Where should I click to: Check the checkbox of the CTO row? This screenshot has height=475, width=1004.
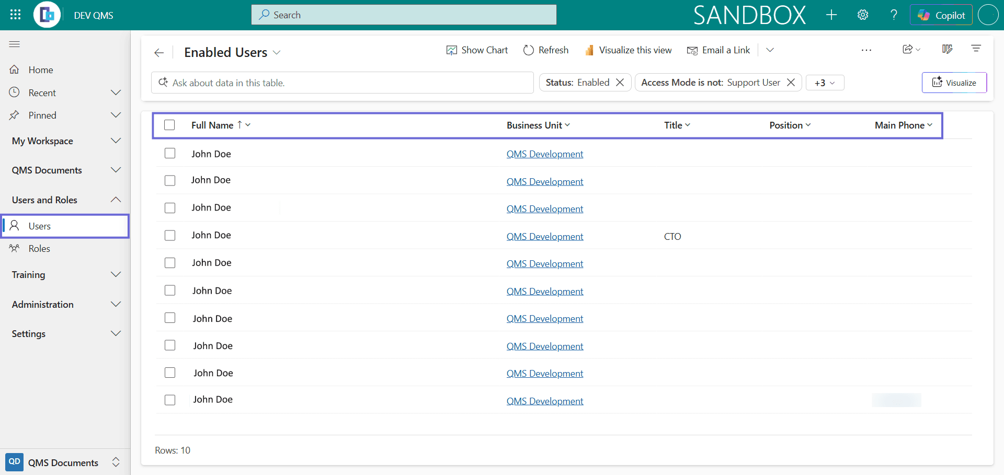[x=170, y=235]
